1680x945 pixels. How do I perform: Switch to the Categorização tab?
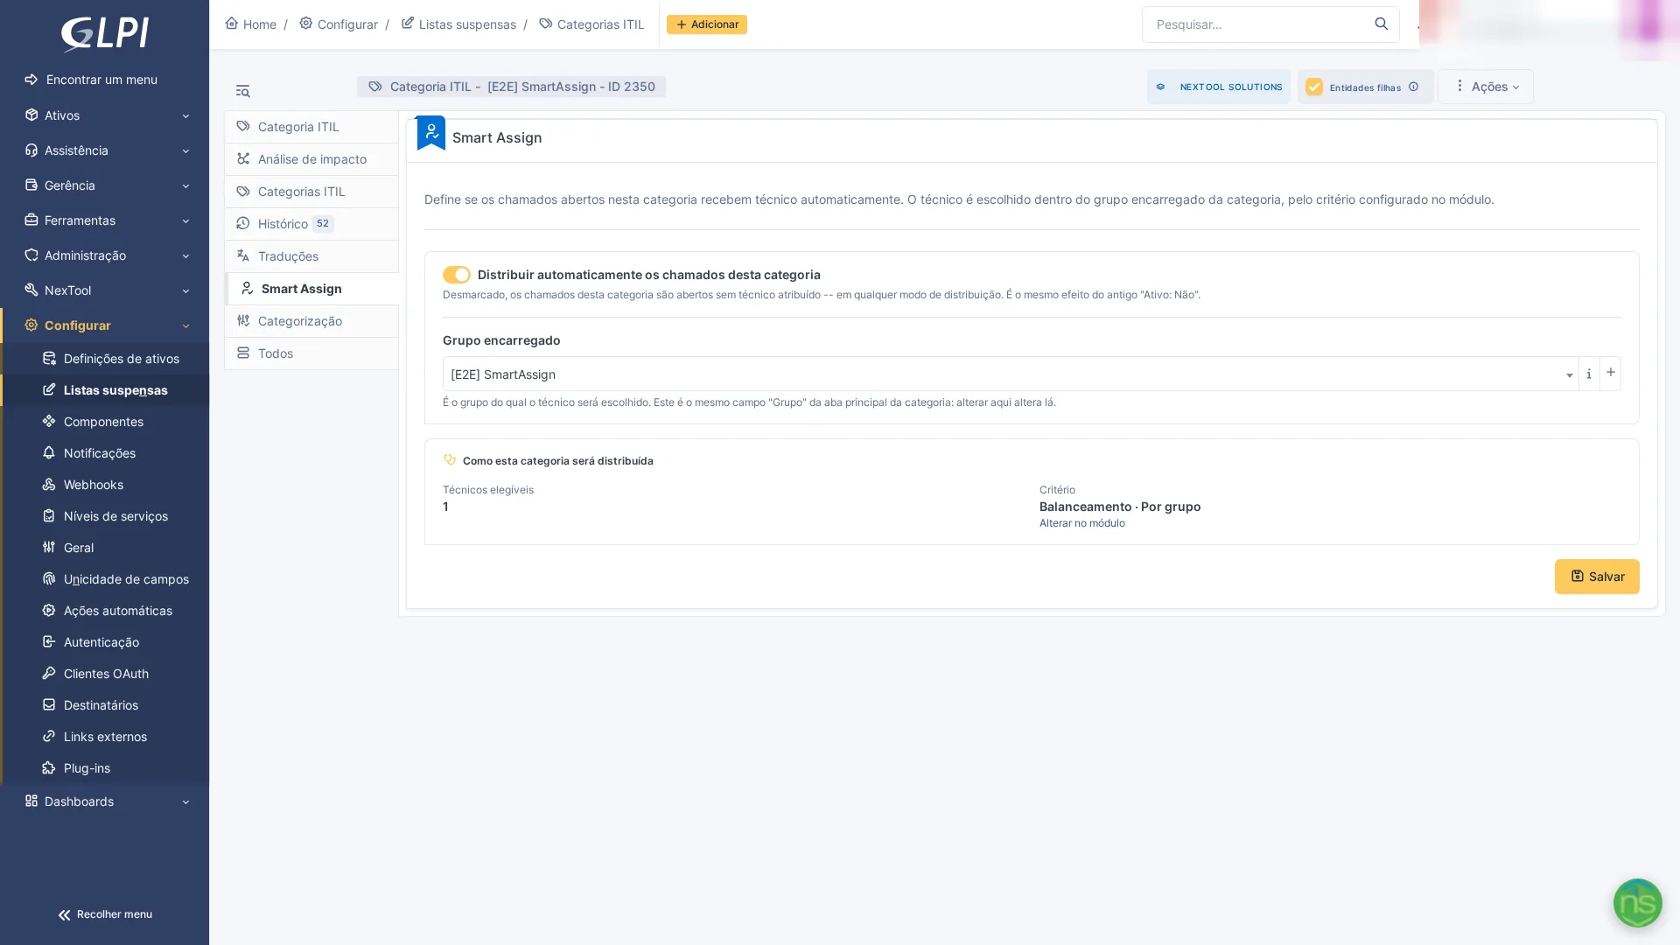pyautogui.click(x=311, y=321)
